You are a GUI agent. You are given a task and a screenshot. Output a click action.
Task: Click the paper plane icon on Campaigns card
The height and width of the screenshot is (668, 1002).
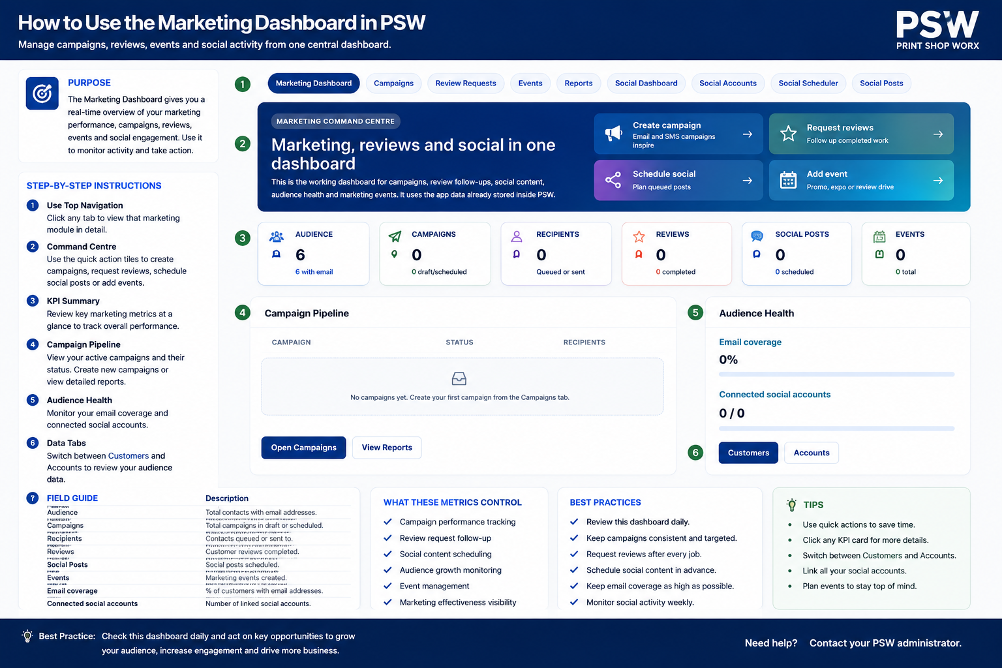tap(395, 236)
